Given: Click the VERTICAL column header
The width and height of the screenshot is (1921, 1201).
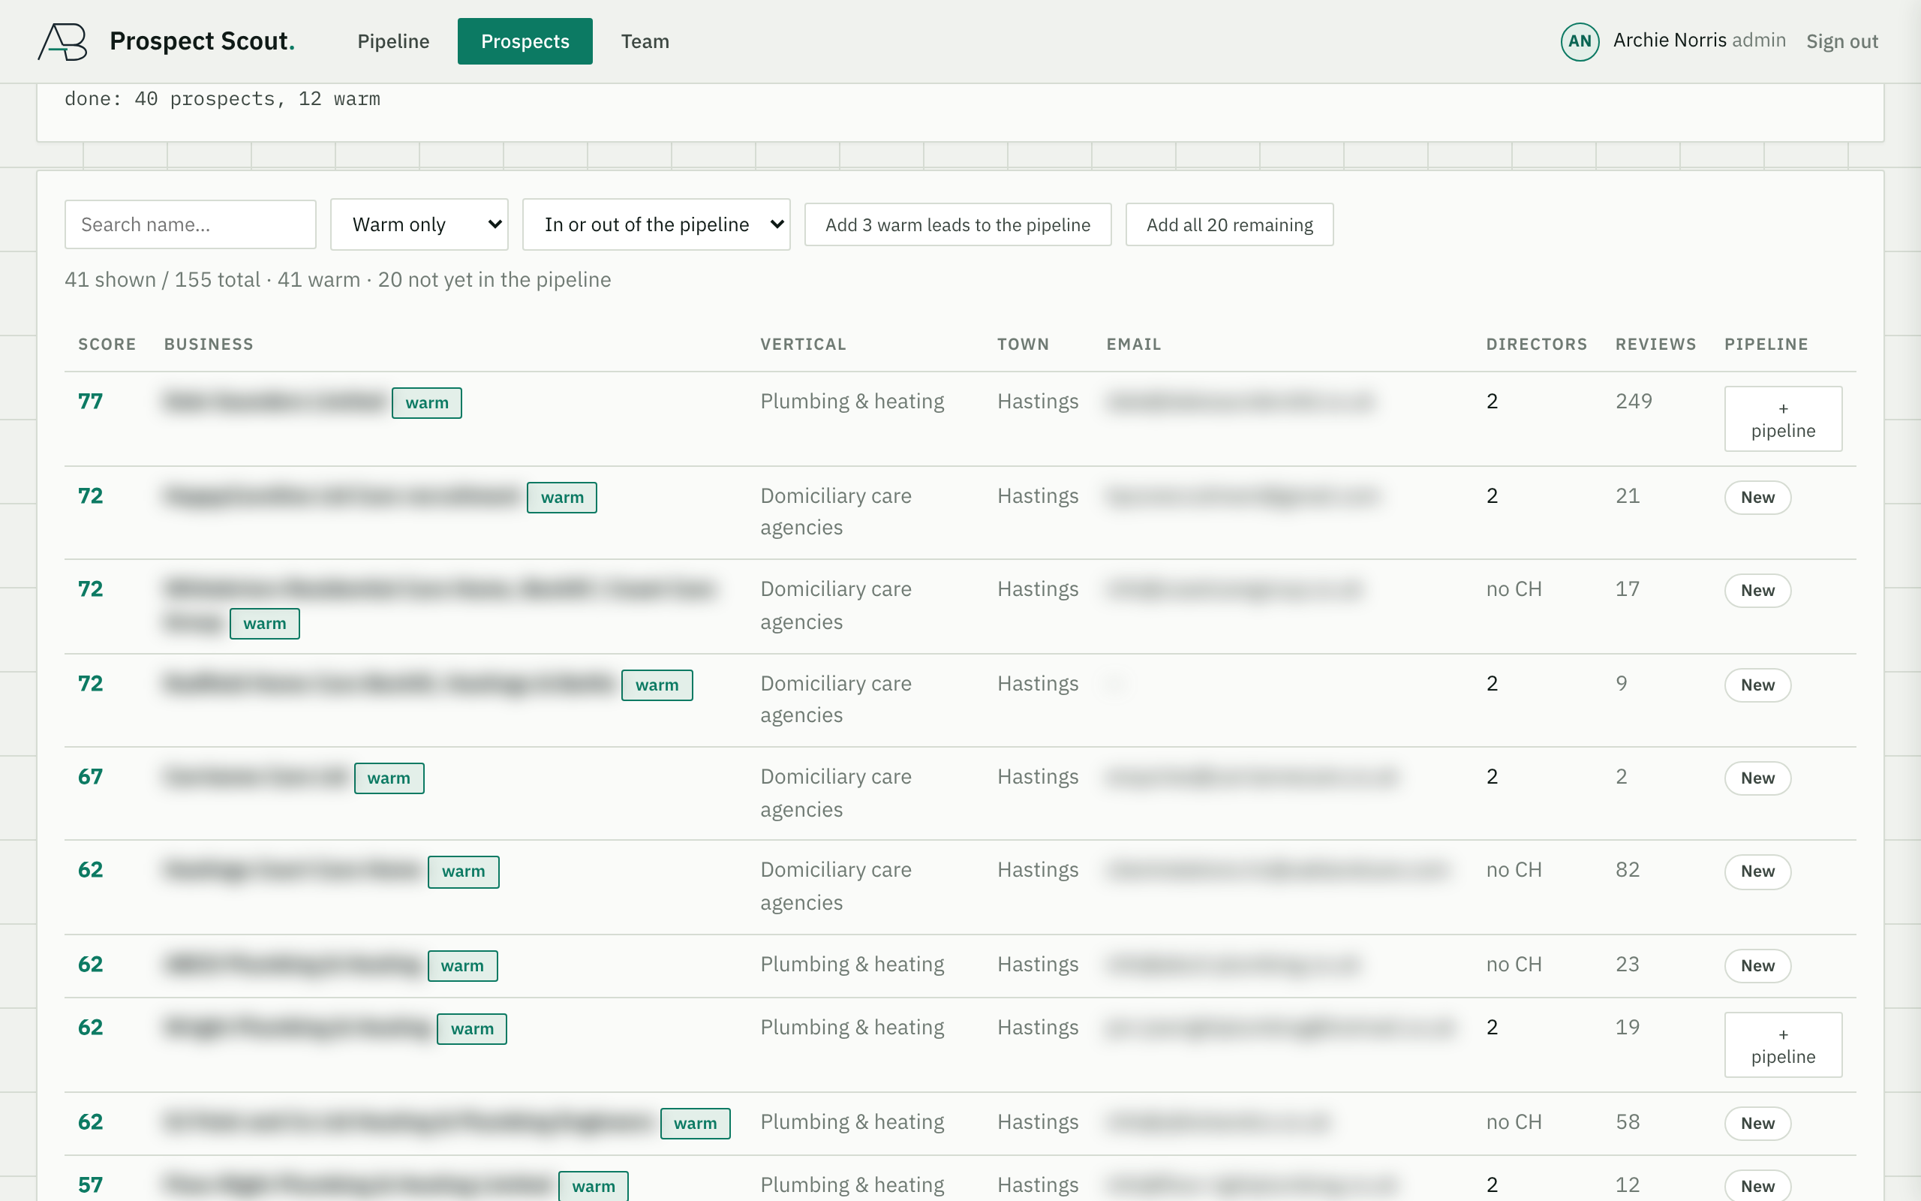Looking at the screenshot, I should [804, 344].
